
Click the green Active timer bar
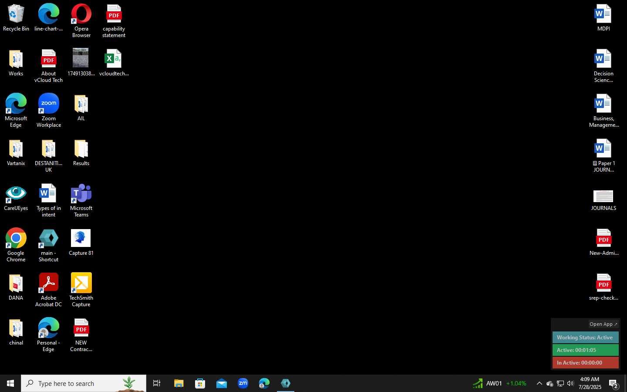[585, 350]
